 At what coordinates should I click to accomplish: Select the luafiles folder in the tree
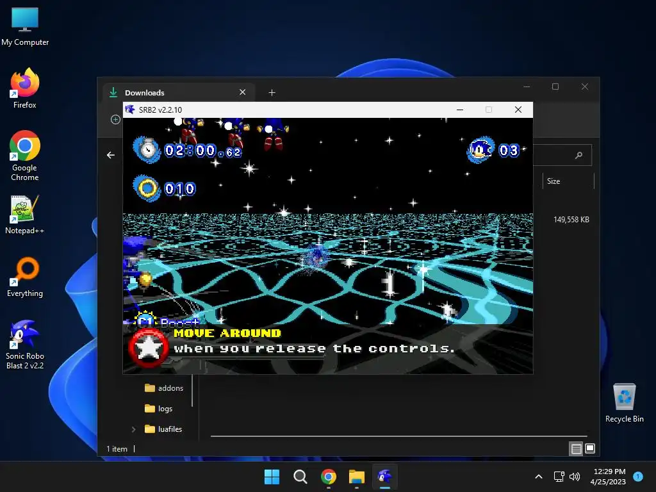163,429
